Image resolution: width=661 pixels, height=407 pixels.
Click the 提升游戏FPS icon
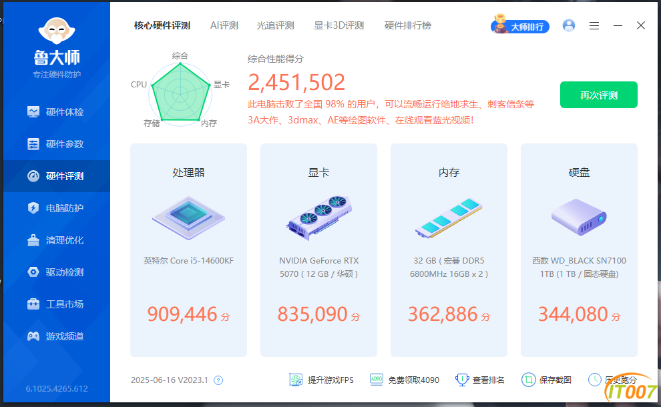pyautogui.click(x=296, y=380)
